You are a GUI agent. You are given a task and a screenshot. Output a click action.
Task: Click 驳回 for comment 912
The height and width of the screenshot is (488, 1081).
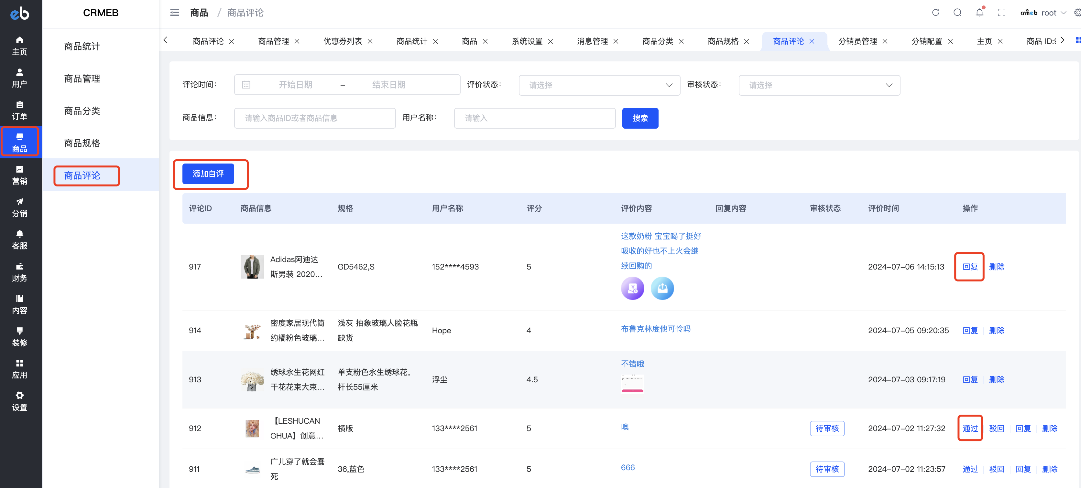[x=996, y=428]
